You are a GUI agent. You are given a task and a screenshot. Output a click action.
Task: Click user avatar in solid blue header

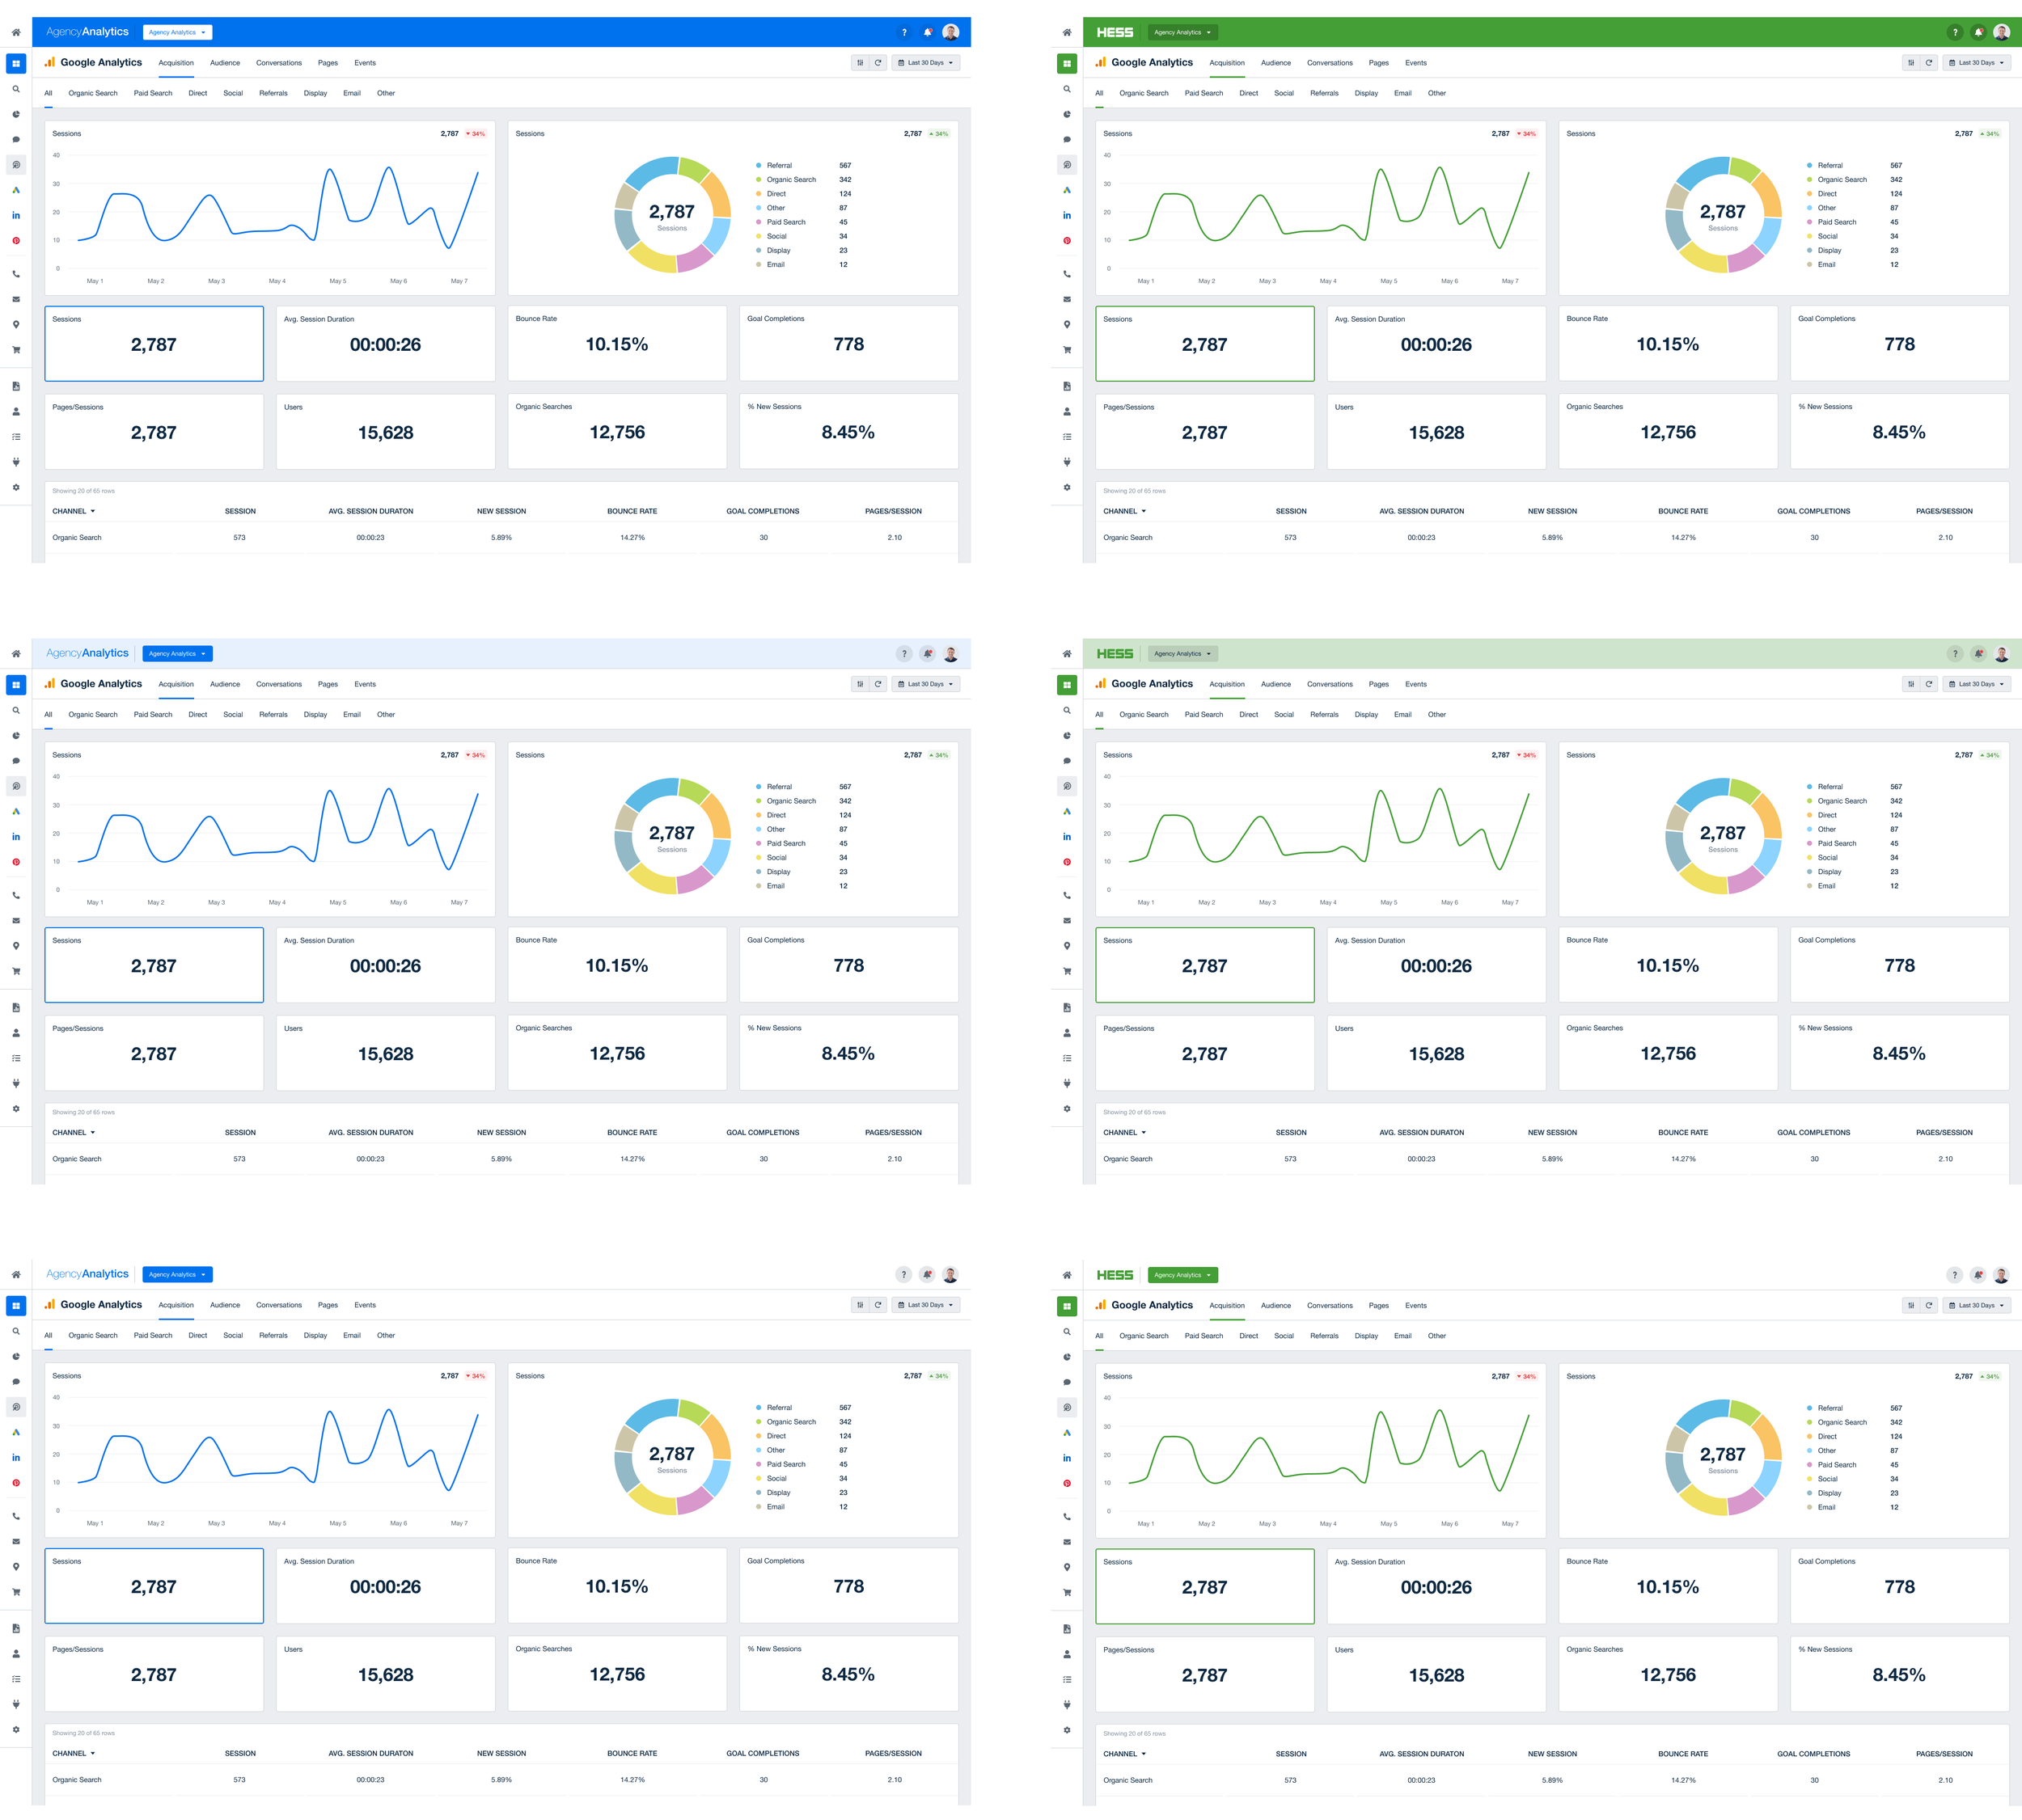pos(950,32)
